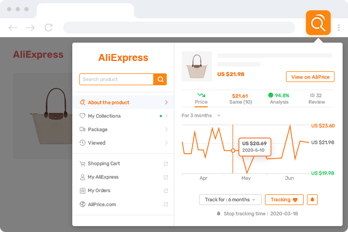Click the truck icon next to Package
The image size is (348, 232).
point(83,129)
